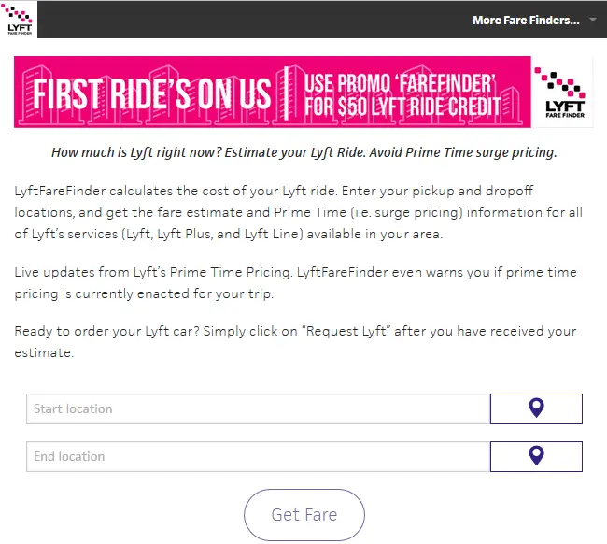Viewport: 607px width, 544px height.
Task: Click the white vertical divider in the pink banner
Action: coord(286,93)
